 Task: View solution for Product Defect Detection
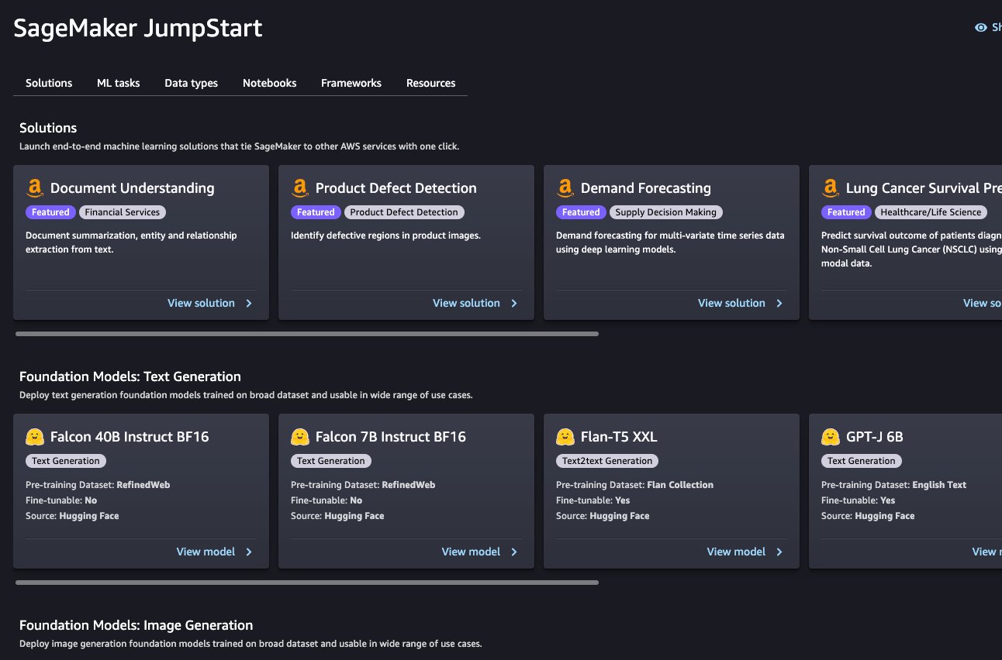[x=466, y=304]
